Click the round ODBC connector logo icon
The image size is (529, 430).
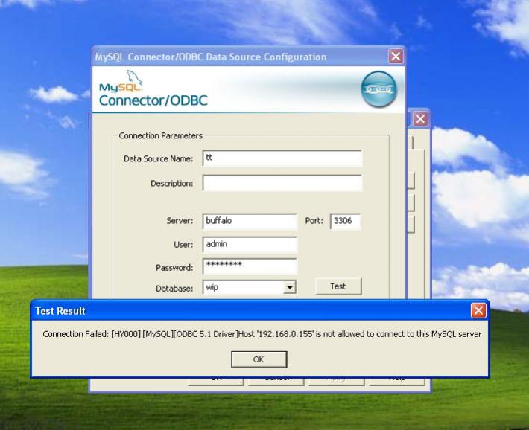[x=378, y=89]
